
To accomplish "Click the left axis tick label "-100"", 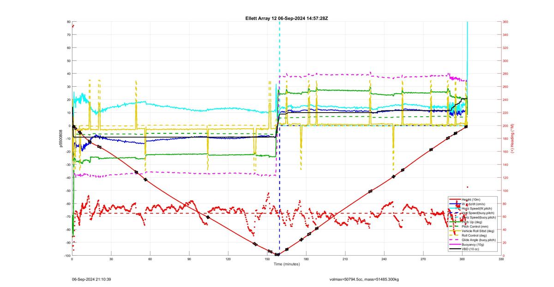I will click(x=66, y=256).
